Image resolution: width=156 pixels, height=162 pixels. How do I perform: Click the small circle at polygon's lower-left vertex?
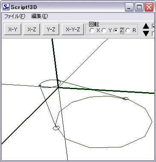pos(56,128)
